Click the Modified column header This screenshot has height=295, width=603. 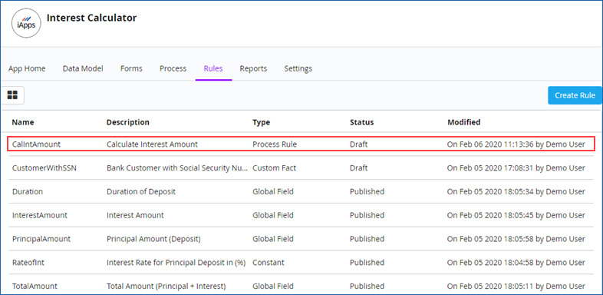pyautogui.click(x=464, y=122)
